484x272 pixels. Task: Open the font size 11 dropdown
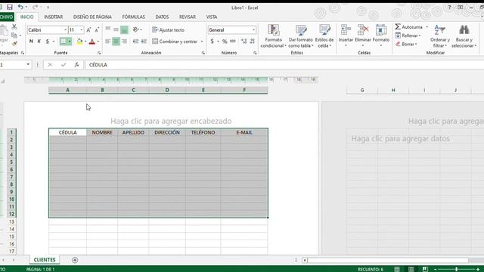[82, 30]
